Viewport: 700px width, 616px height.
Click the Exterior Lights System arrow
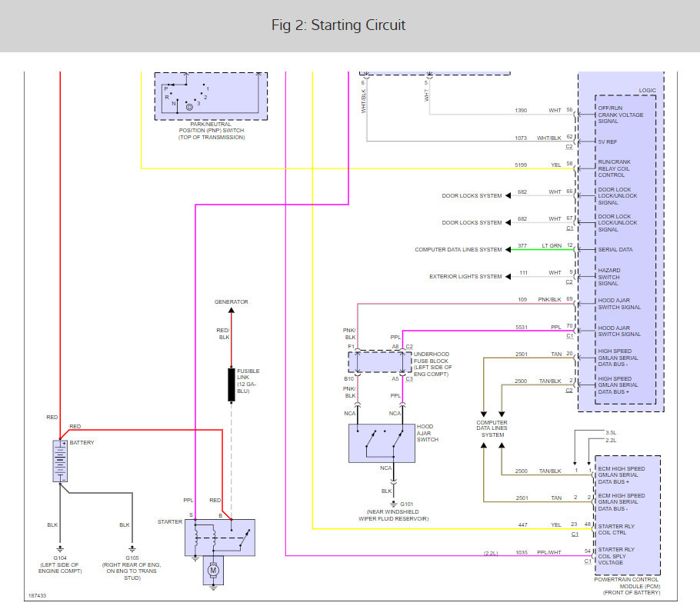(508, 276)
